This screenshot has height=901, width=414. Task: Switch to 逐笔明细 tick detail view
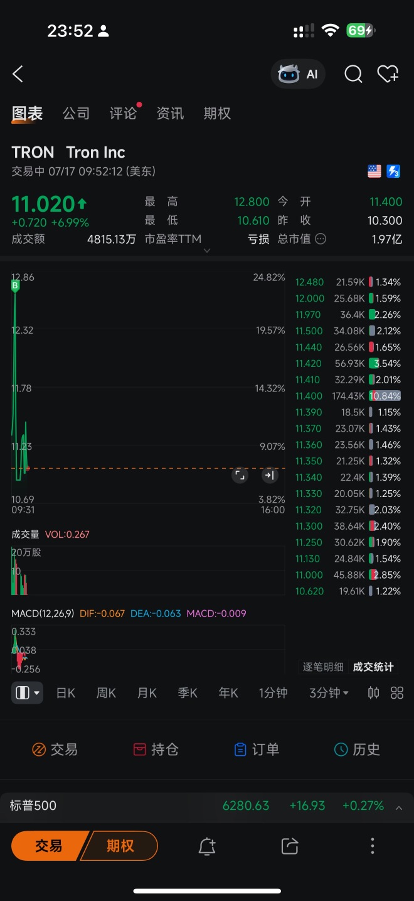click(x=323, y=667)
